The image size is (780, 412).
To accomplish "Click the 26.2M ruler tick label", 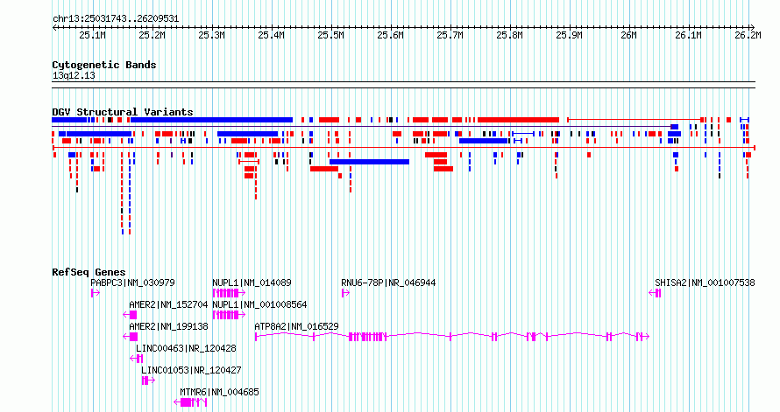I will [748, 36].
